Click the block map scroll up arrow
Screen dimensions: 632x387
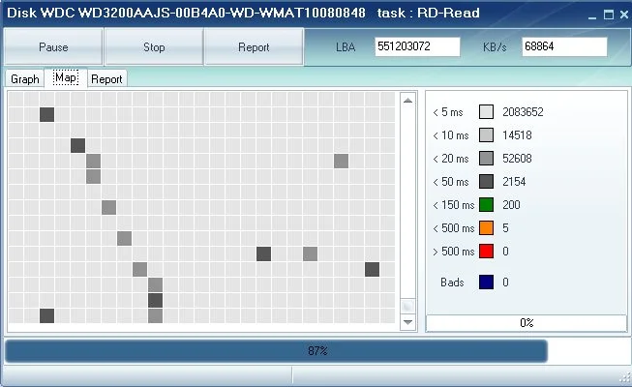(x=407, y=100)
